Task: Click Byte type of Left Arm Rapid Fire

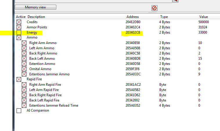Action: 163,90
